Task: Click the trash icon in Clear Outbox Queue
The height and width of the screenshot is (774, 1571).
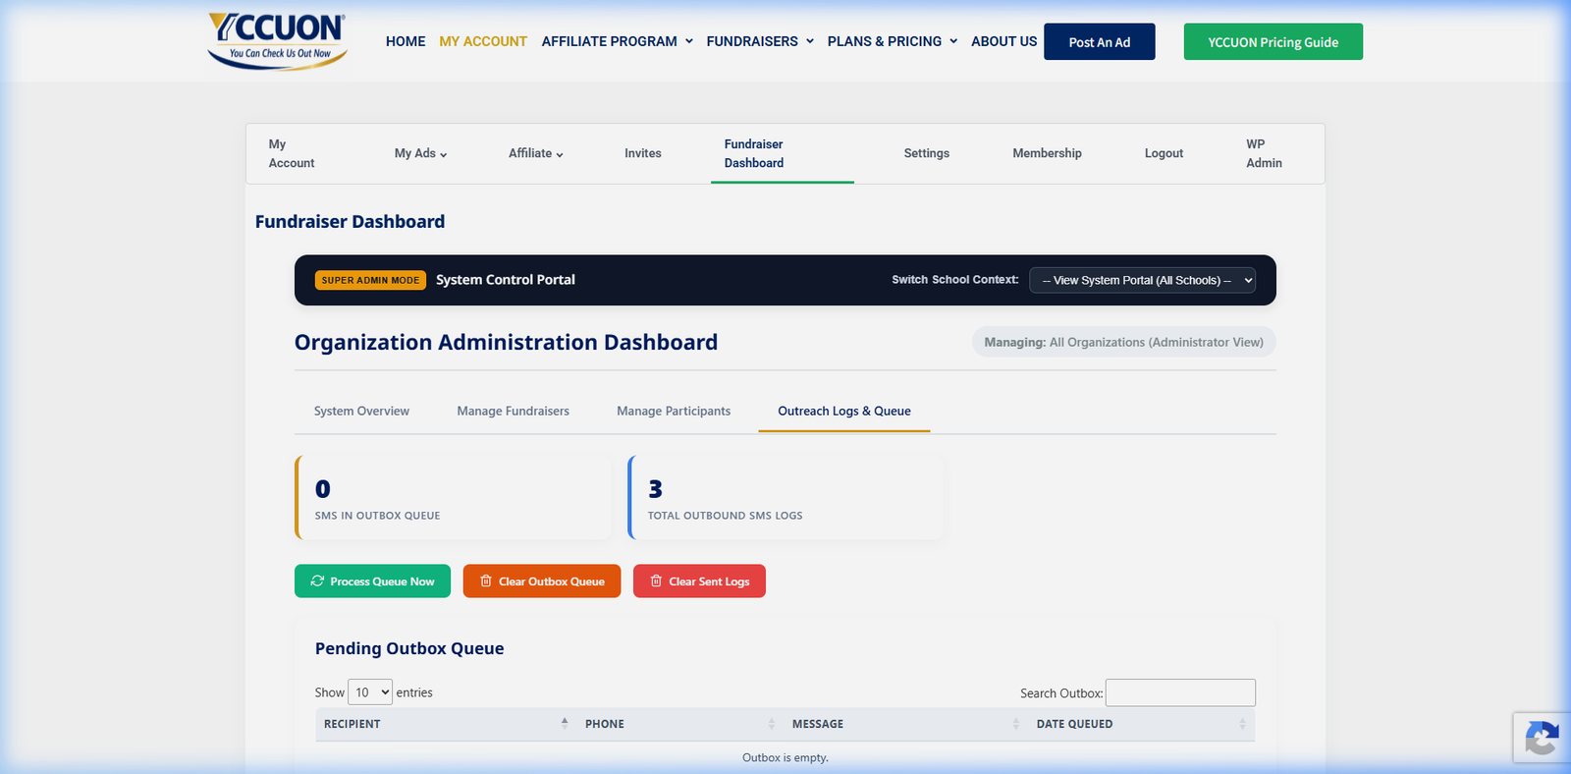Action: [x=485, y=580]
